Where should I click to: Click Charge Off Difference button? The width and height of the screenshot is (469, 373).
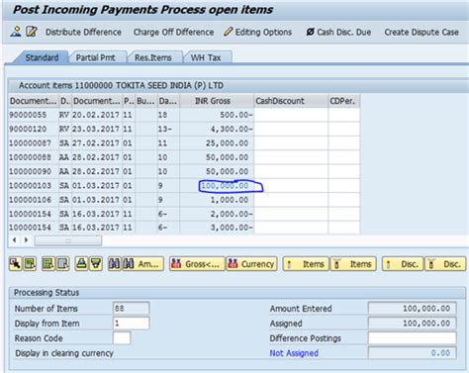(173, 32)
